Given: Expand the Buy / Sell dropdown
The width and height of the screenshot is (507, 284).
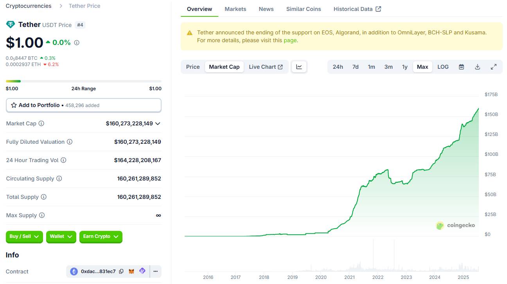Looking at the screenshot, I should tap(24, 236).
